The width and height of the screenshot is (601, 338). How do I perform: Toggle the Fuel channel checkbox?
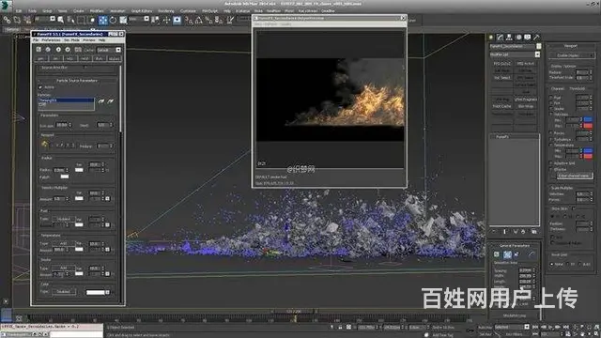click(x=551, y=98)
